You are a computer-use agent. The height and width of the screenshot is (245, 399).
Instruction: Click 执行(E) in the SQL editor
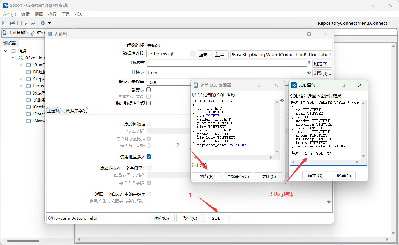tap(207, 176)
